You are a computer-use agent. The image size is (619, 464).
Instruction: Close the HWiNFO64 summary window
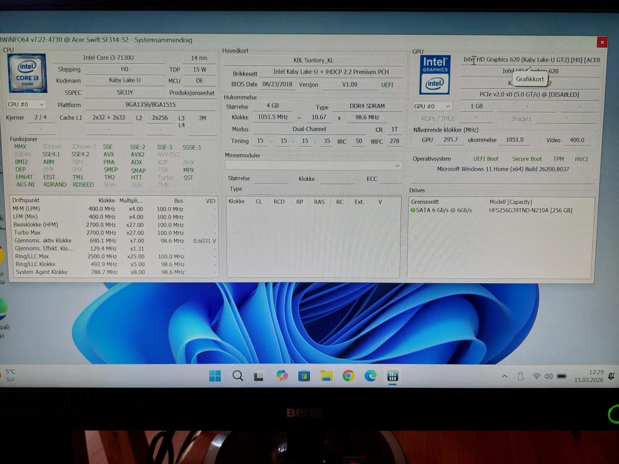(x=602, y=42)
